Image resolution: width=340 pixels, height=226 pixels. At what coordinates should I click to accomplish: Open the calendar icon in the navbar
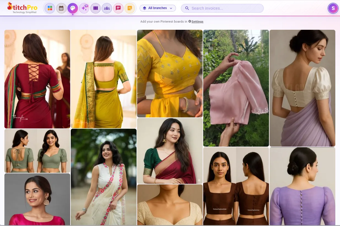(x=61, y=8)
